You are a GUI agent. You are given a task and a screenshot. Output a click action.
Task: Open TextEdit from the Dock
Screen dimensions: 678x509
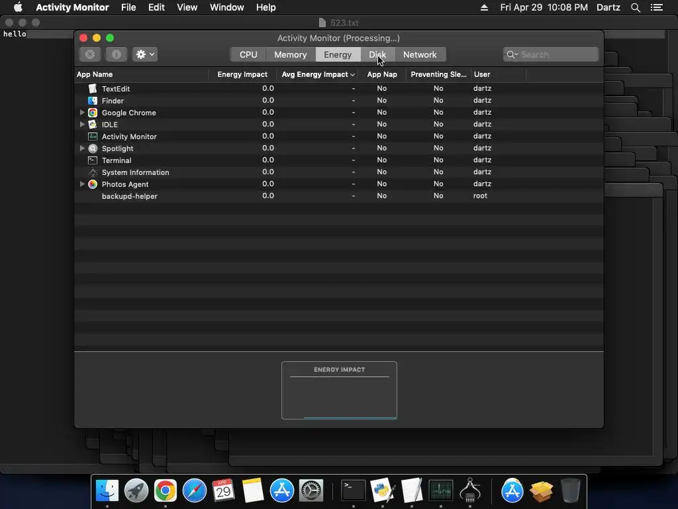[412, 490]
